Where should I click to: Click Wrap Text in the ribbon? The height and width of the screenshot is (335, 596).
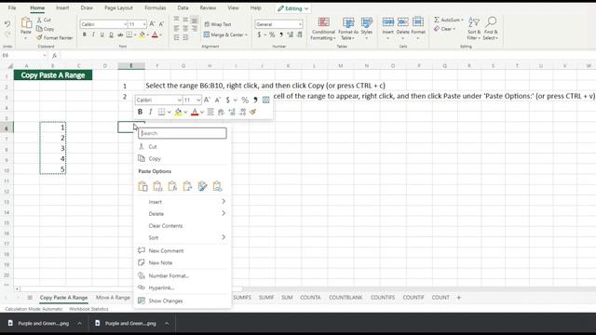(x=218, y=24)
